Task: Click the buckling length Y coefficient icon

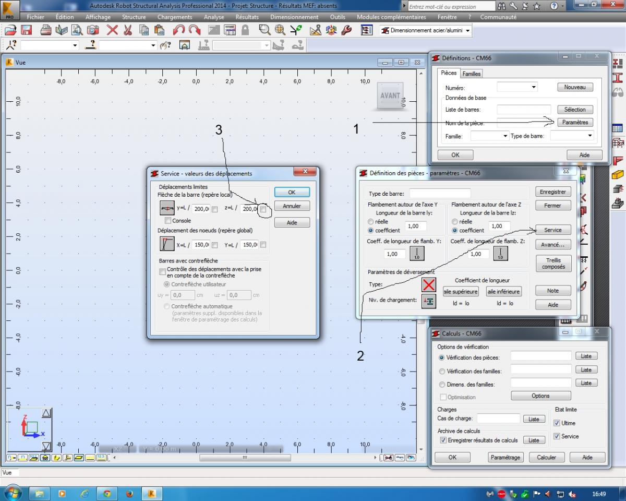Action: 417,254
